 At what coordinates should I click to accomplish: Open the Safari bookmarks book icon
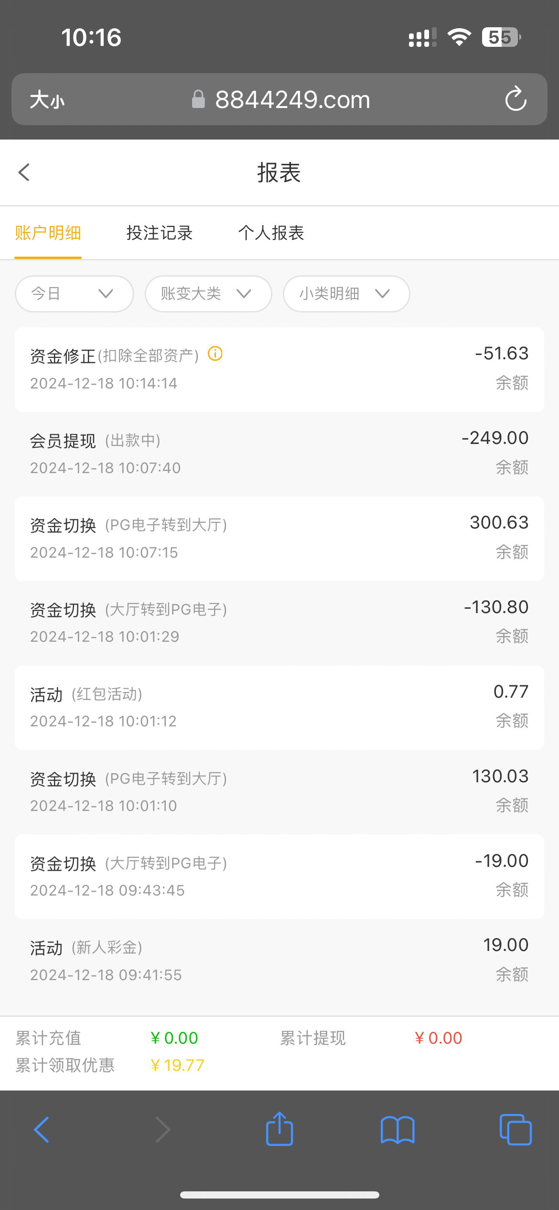point(398,1130)
